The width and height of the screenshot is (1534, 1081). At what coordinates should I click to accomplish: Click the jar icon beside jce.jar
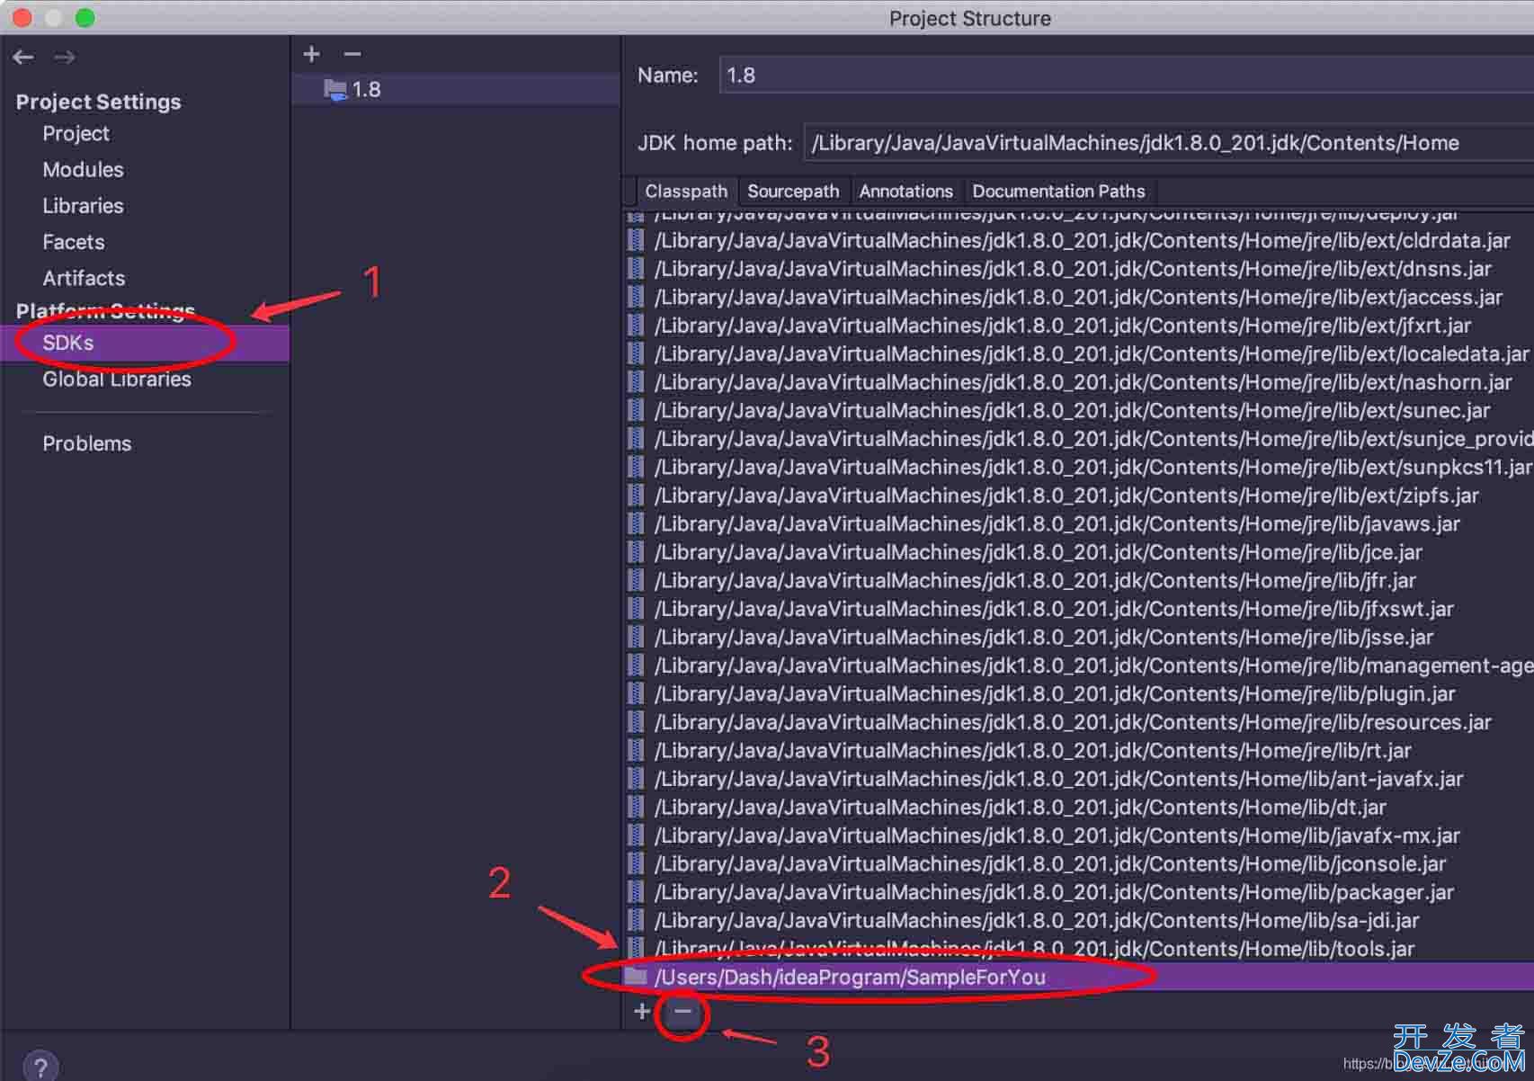click(x=636, y=552)
